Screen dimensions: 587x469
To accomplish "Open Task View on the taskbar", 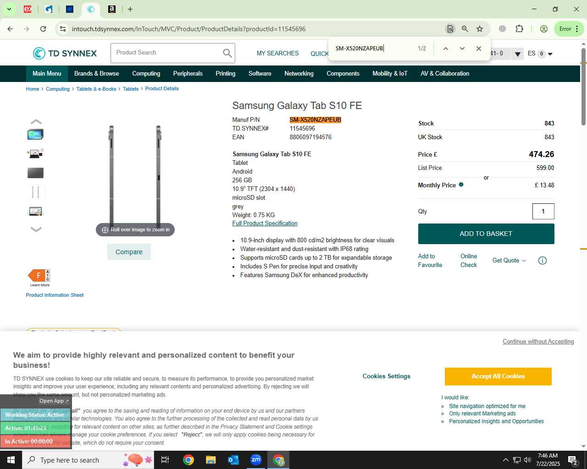I will coord(165,460).
